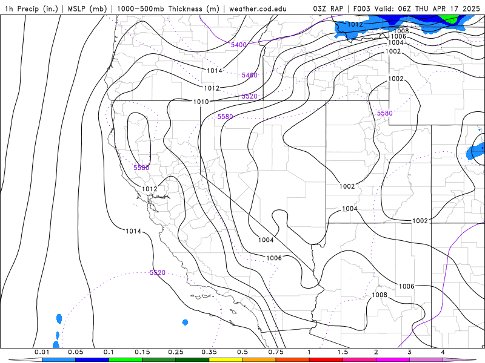Click the purple 5400 thickness contour label
485x363 pixels.
point(239,45)
